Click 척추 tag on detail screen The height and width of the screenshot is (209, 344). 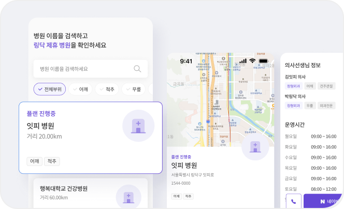[x=188, y=196]
